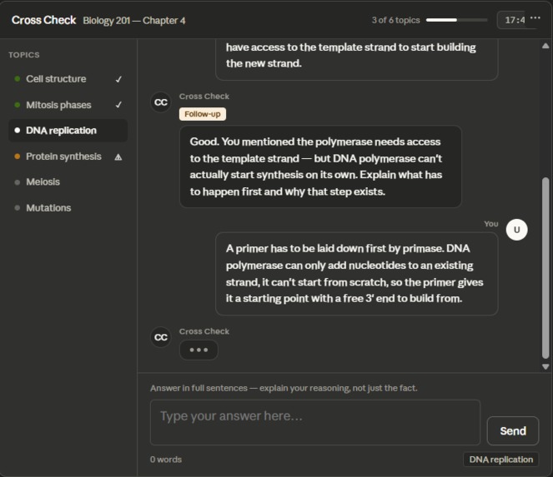Image resolution: width=553 pixels, height=477 pixels.
Task: Click the topics progress bar
Action: [457, 20]
